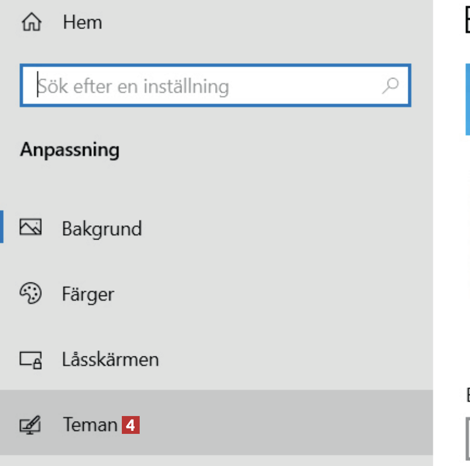The image size is (470, 466).
Task: Click the Bakgrund picture icon
Action: (x=31, y=227)
